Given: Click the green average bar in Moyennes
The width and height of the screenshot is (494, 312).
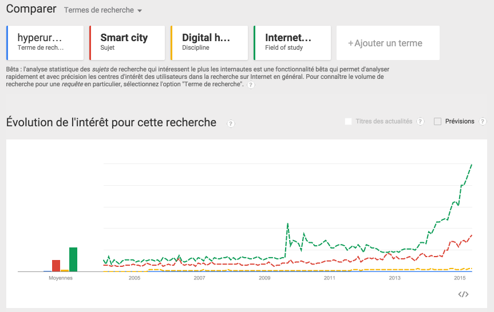Looking at the screenshot, I should tap(73, 259).
